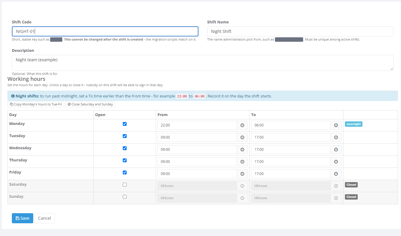Open clock picker for Monday From time
The width and height of the screenshot is (401, 236).
coord(242,125)
